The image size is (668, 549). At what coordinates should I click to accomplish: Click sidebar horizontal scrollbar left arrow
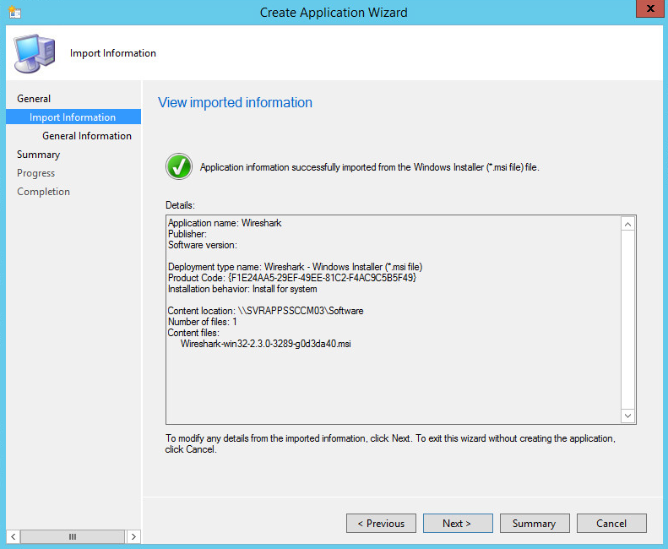pos(14,536)
